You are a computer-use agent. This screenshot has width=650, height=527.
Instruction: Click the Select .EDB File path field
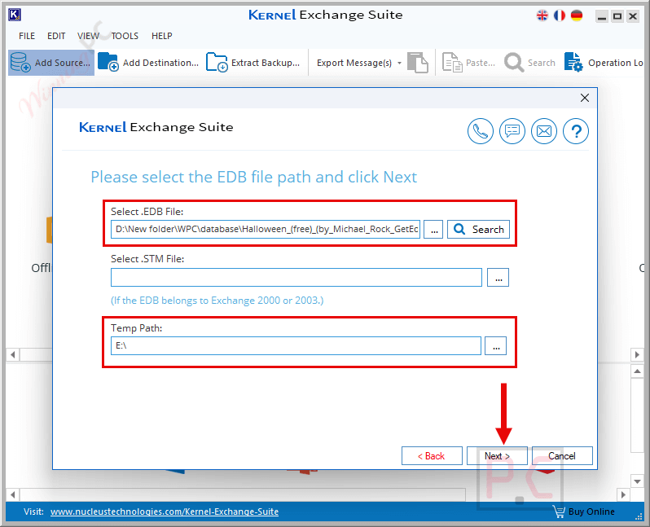[266, 230]
